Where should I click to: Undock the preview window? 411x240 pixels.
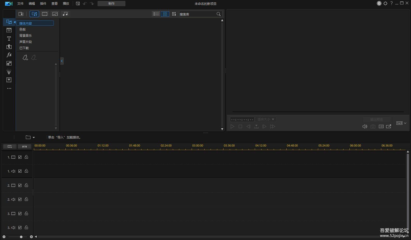(389, 127)
